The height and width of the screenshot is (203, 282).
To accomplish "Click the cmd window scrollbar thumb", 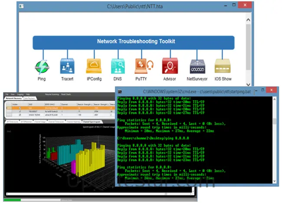I will (275, 121).
